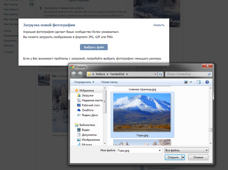Click the change view icon
This screenshot has width=228, height=170.
pos(186,82)
